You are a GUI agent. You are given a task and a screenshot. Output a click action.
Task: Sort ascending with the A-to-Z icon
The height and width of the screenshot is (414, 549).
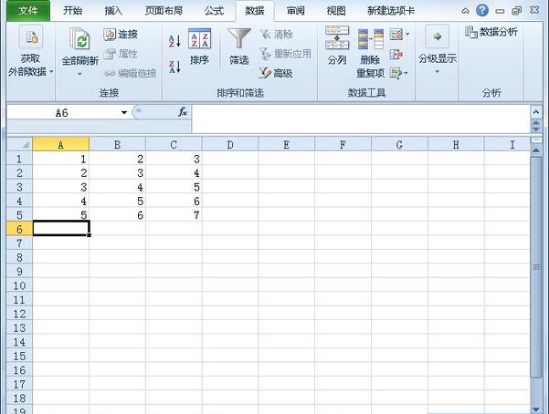point(174,42)
